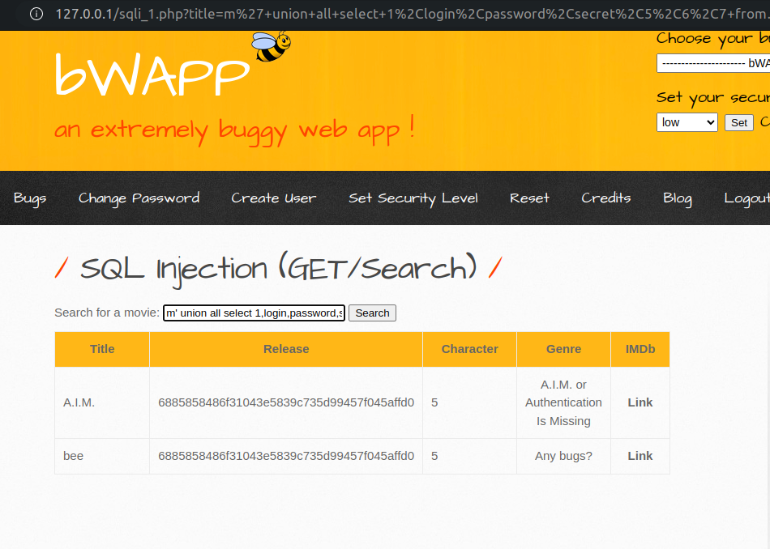Click the Character value 5 in bee row
Viewport: 770px width, 549px height.
tap(434, 456)
